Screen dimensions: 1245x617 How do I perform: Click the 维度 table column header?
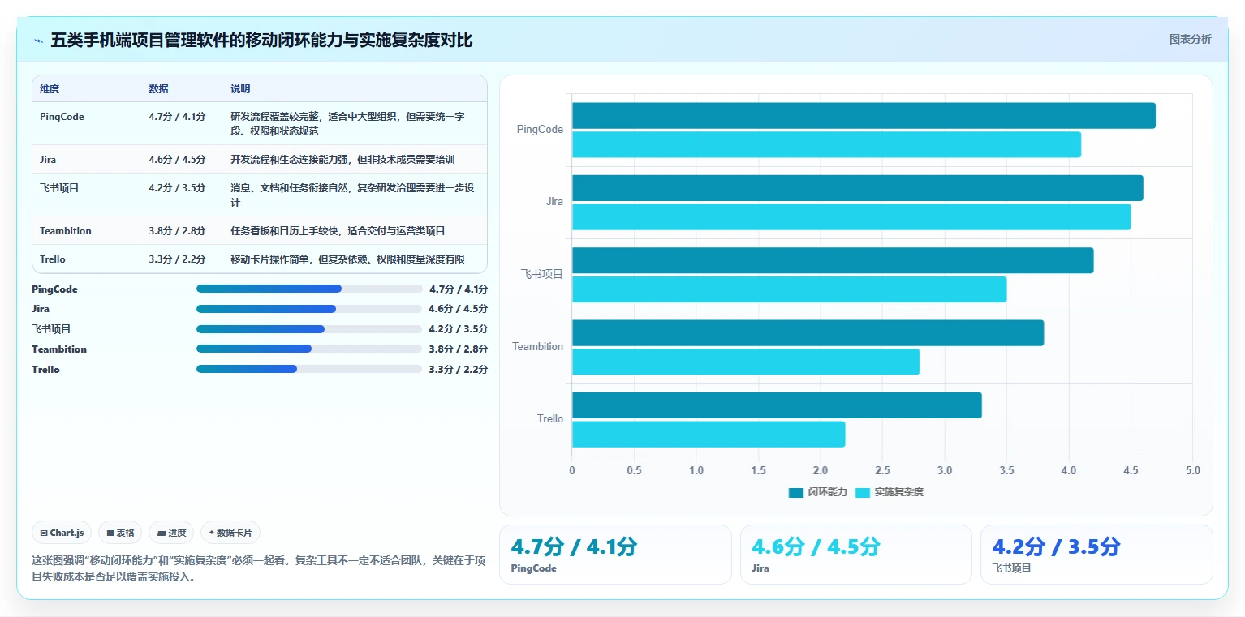tap(50, 89)
